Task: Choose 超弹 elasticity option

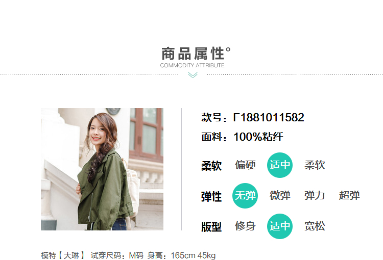Action: tap(349, 196)
